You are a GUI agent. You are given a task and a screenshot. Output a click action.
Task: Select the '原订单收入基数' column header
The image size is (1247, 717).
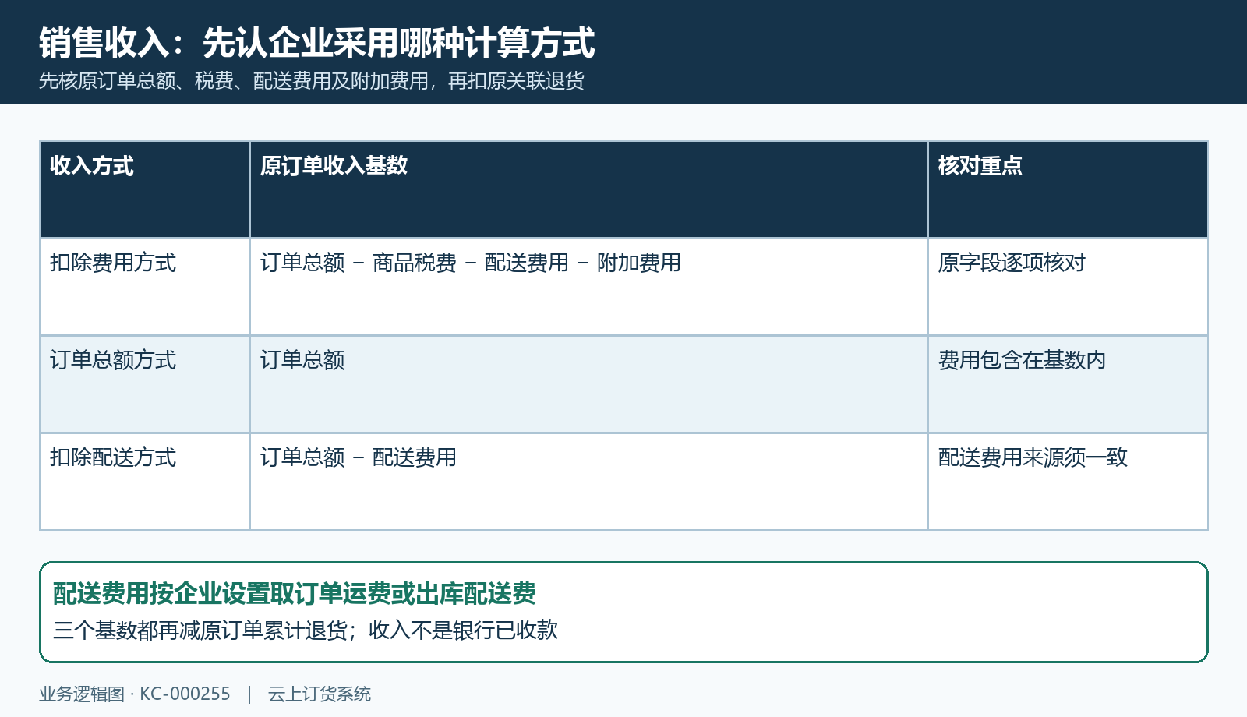pyautogui.click(x=588, y=189)
